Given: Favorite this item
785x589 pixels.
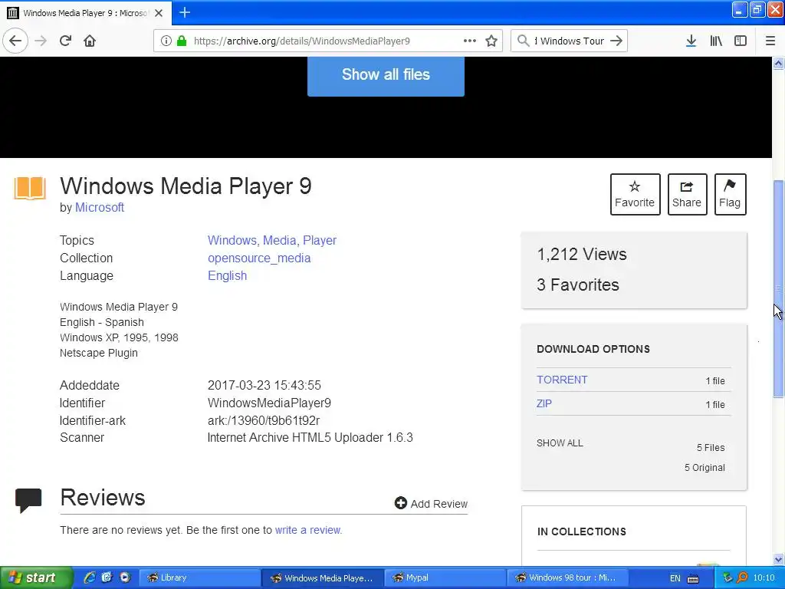Looking at the screenshot, I should 635,194.
